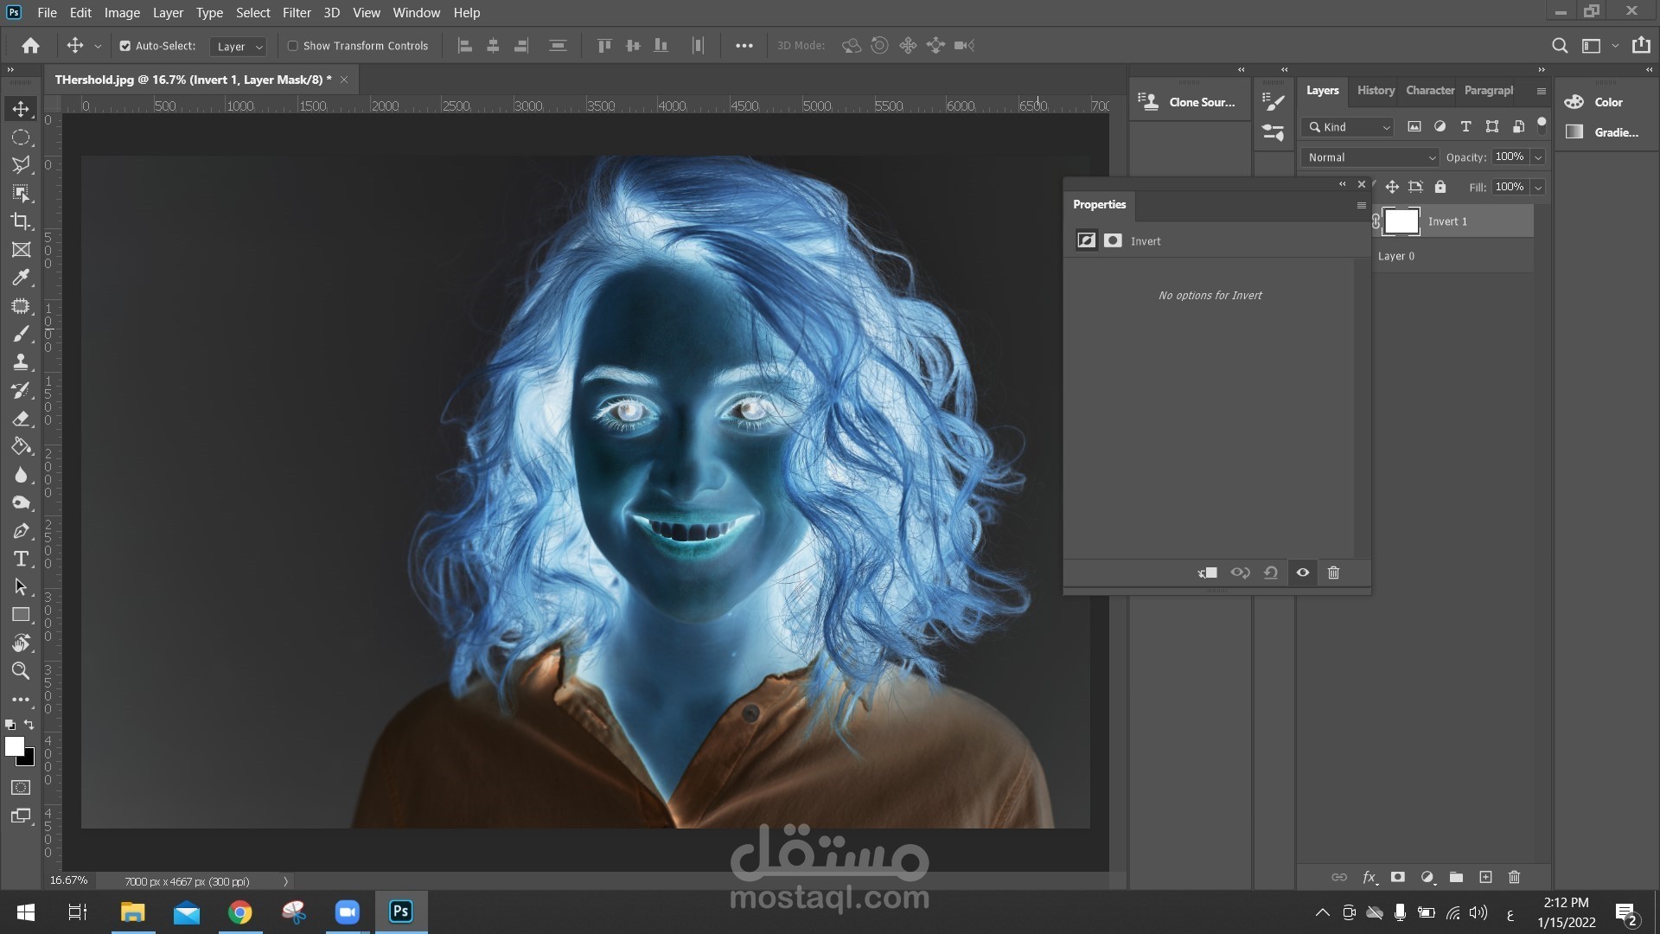This screenshot has height=934, width=1660.
Task: Open the Normal blend mode dropdown
Action: point(1370,157)
